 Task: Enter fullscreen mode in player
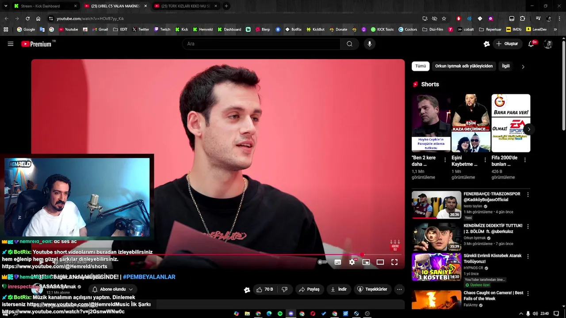[394, 262]
